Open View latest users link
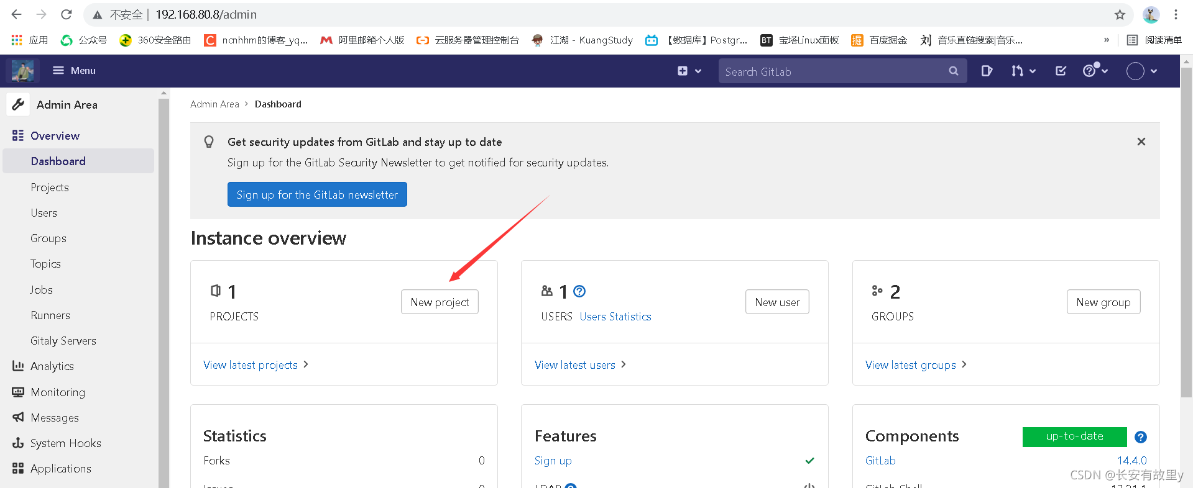1193x488 pixels. coord(581,364)
